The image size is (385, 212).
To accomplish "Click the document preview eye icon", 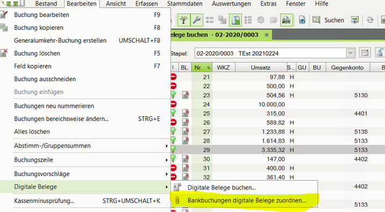I will (x=302, y=20).
